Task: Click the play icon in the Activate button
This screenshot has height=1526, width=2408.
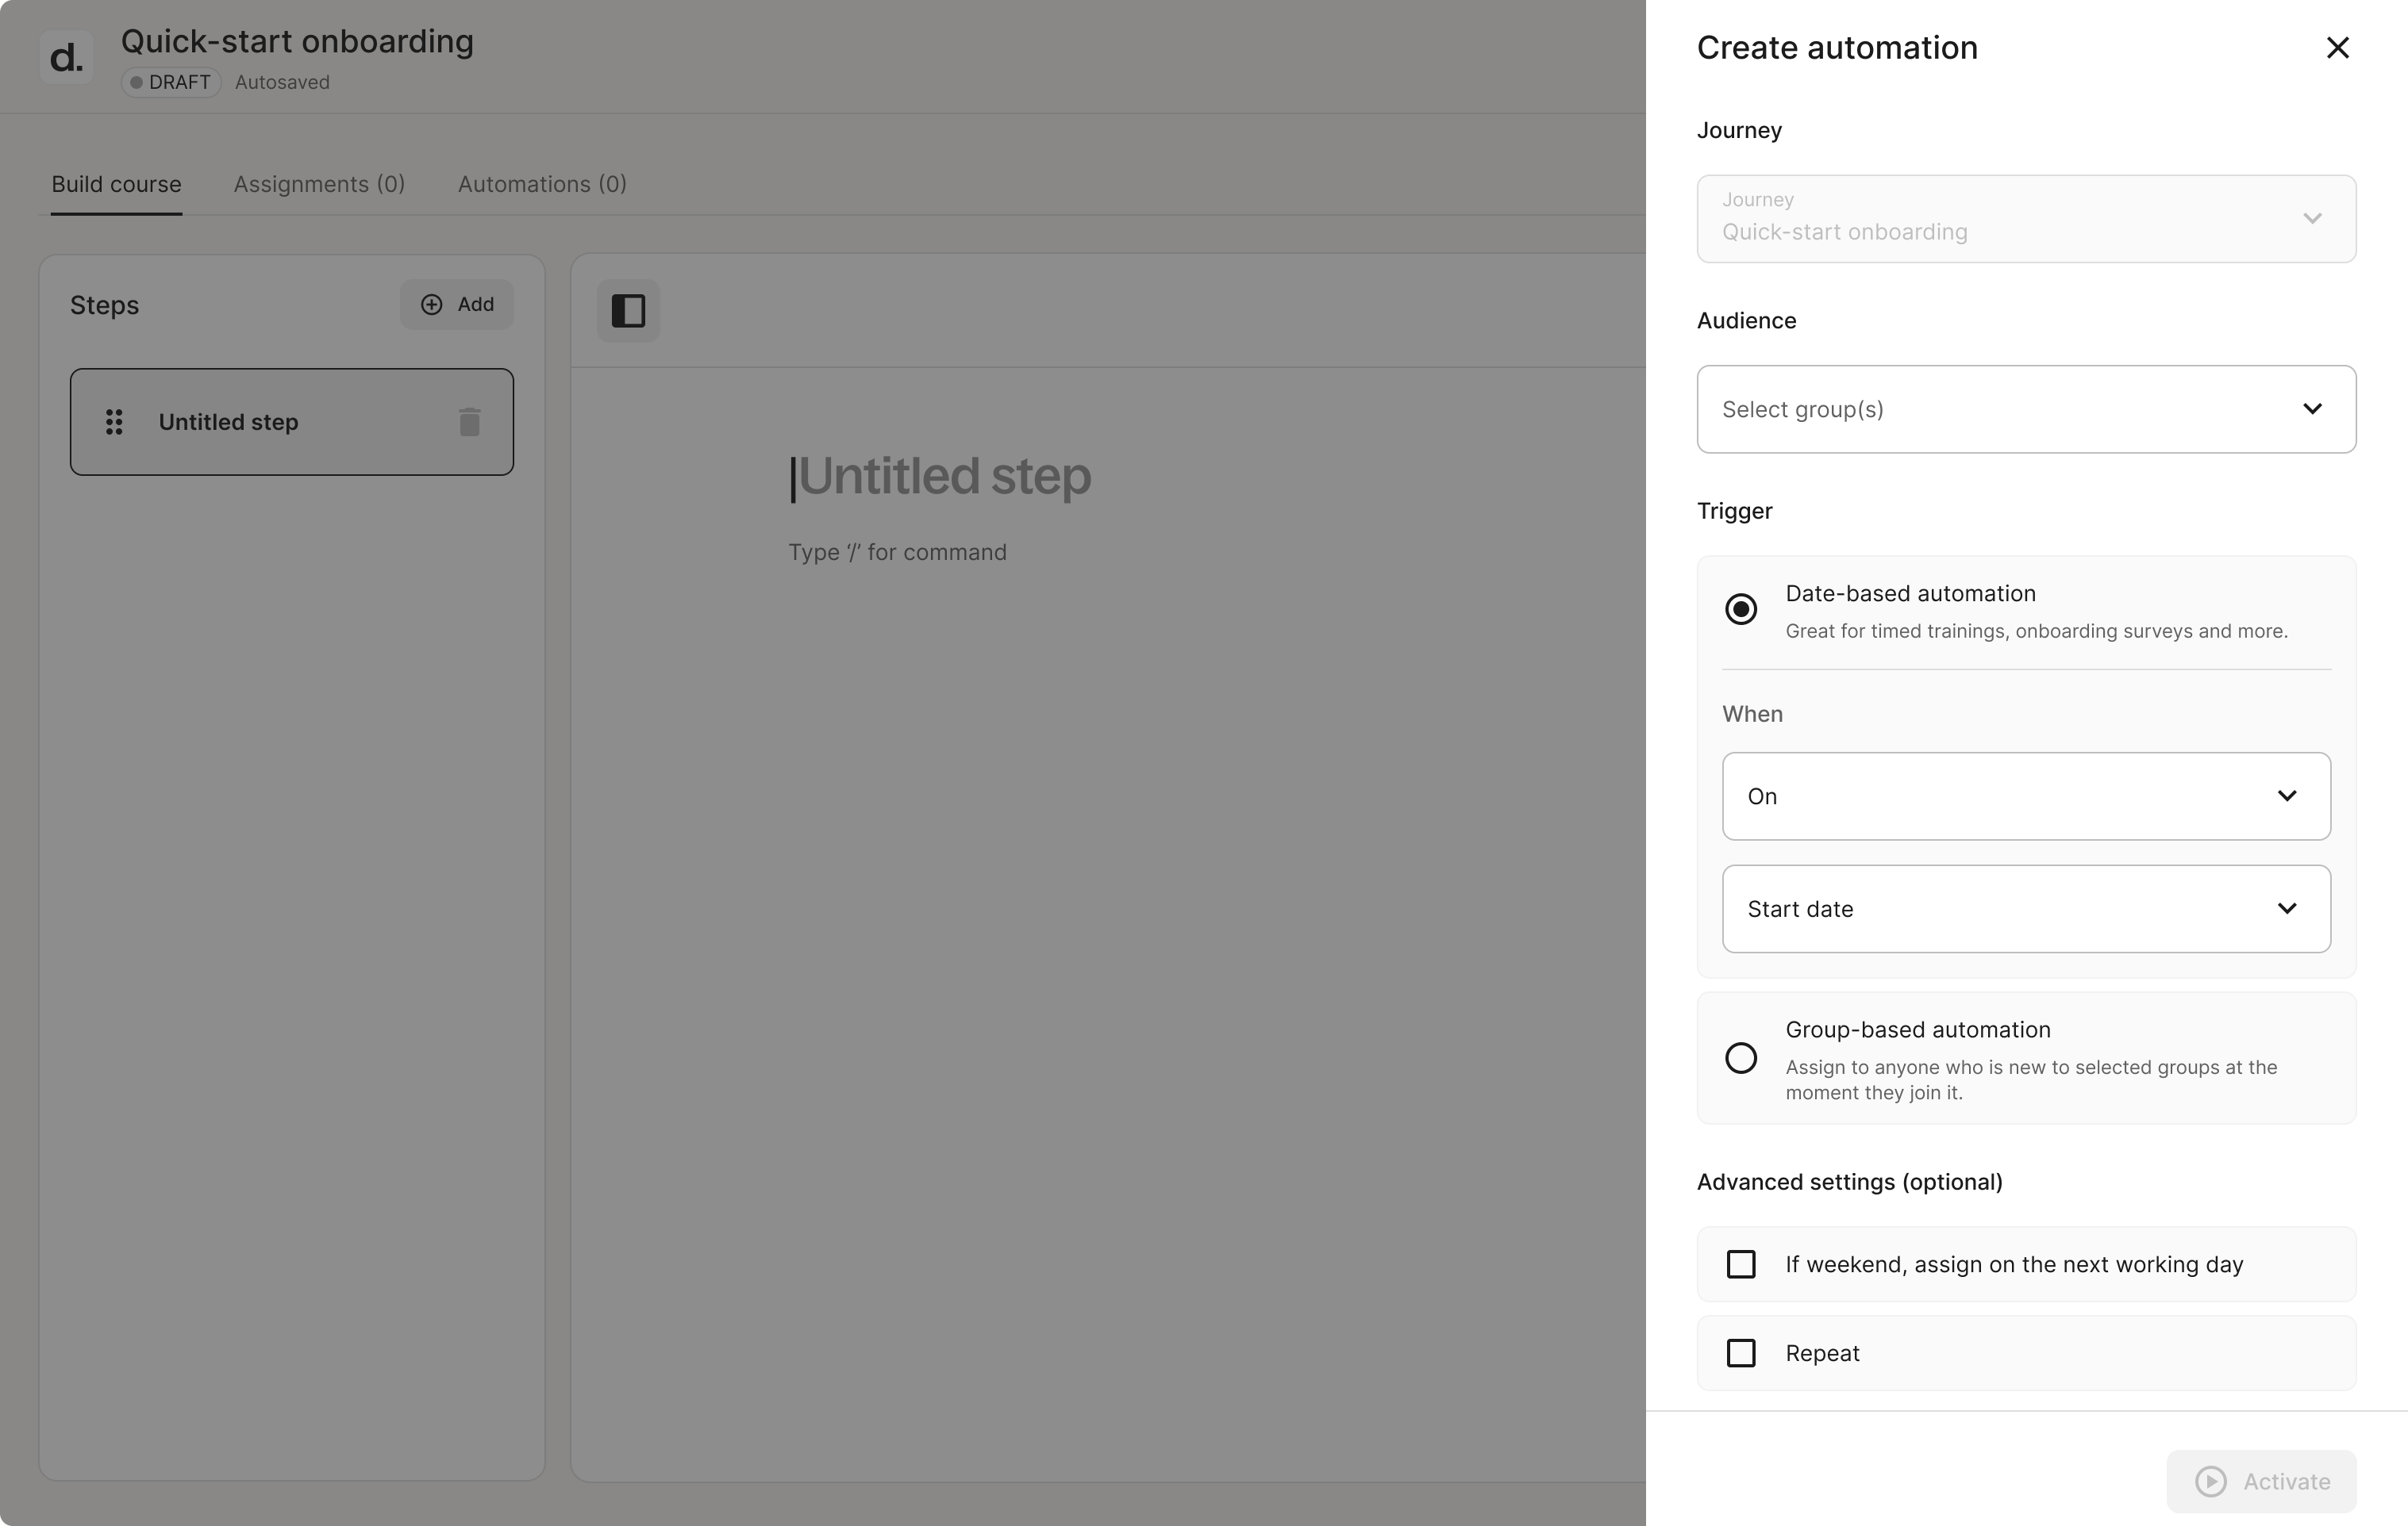Action: [2210, 1481]
